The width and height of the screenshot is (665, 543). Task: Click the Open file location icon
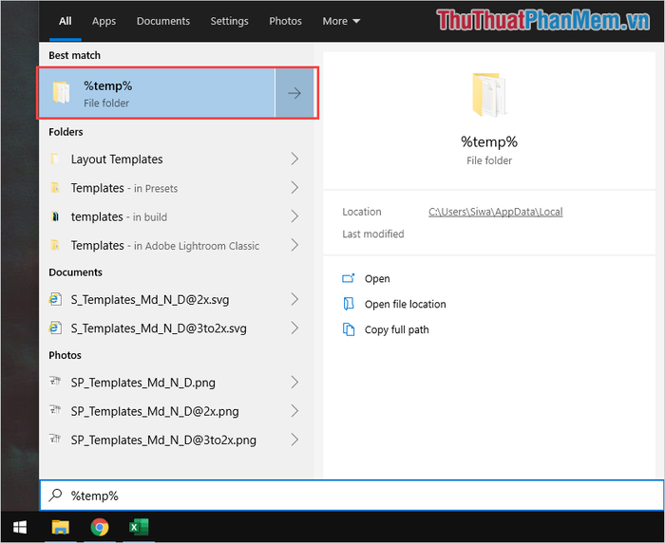[x=349, y=304]
